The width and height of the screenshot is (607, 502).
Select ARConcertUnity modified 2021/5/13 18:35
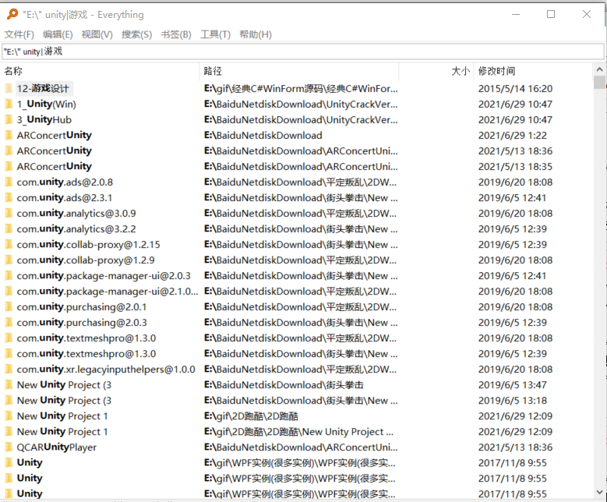(55, 167)
